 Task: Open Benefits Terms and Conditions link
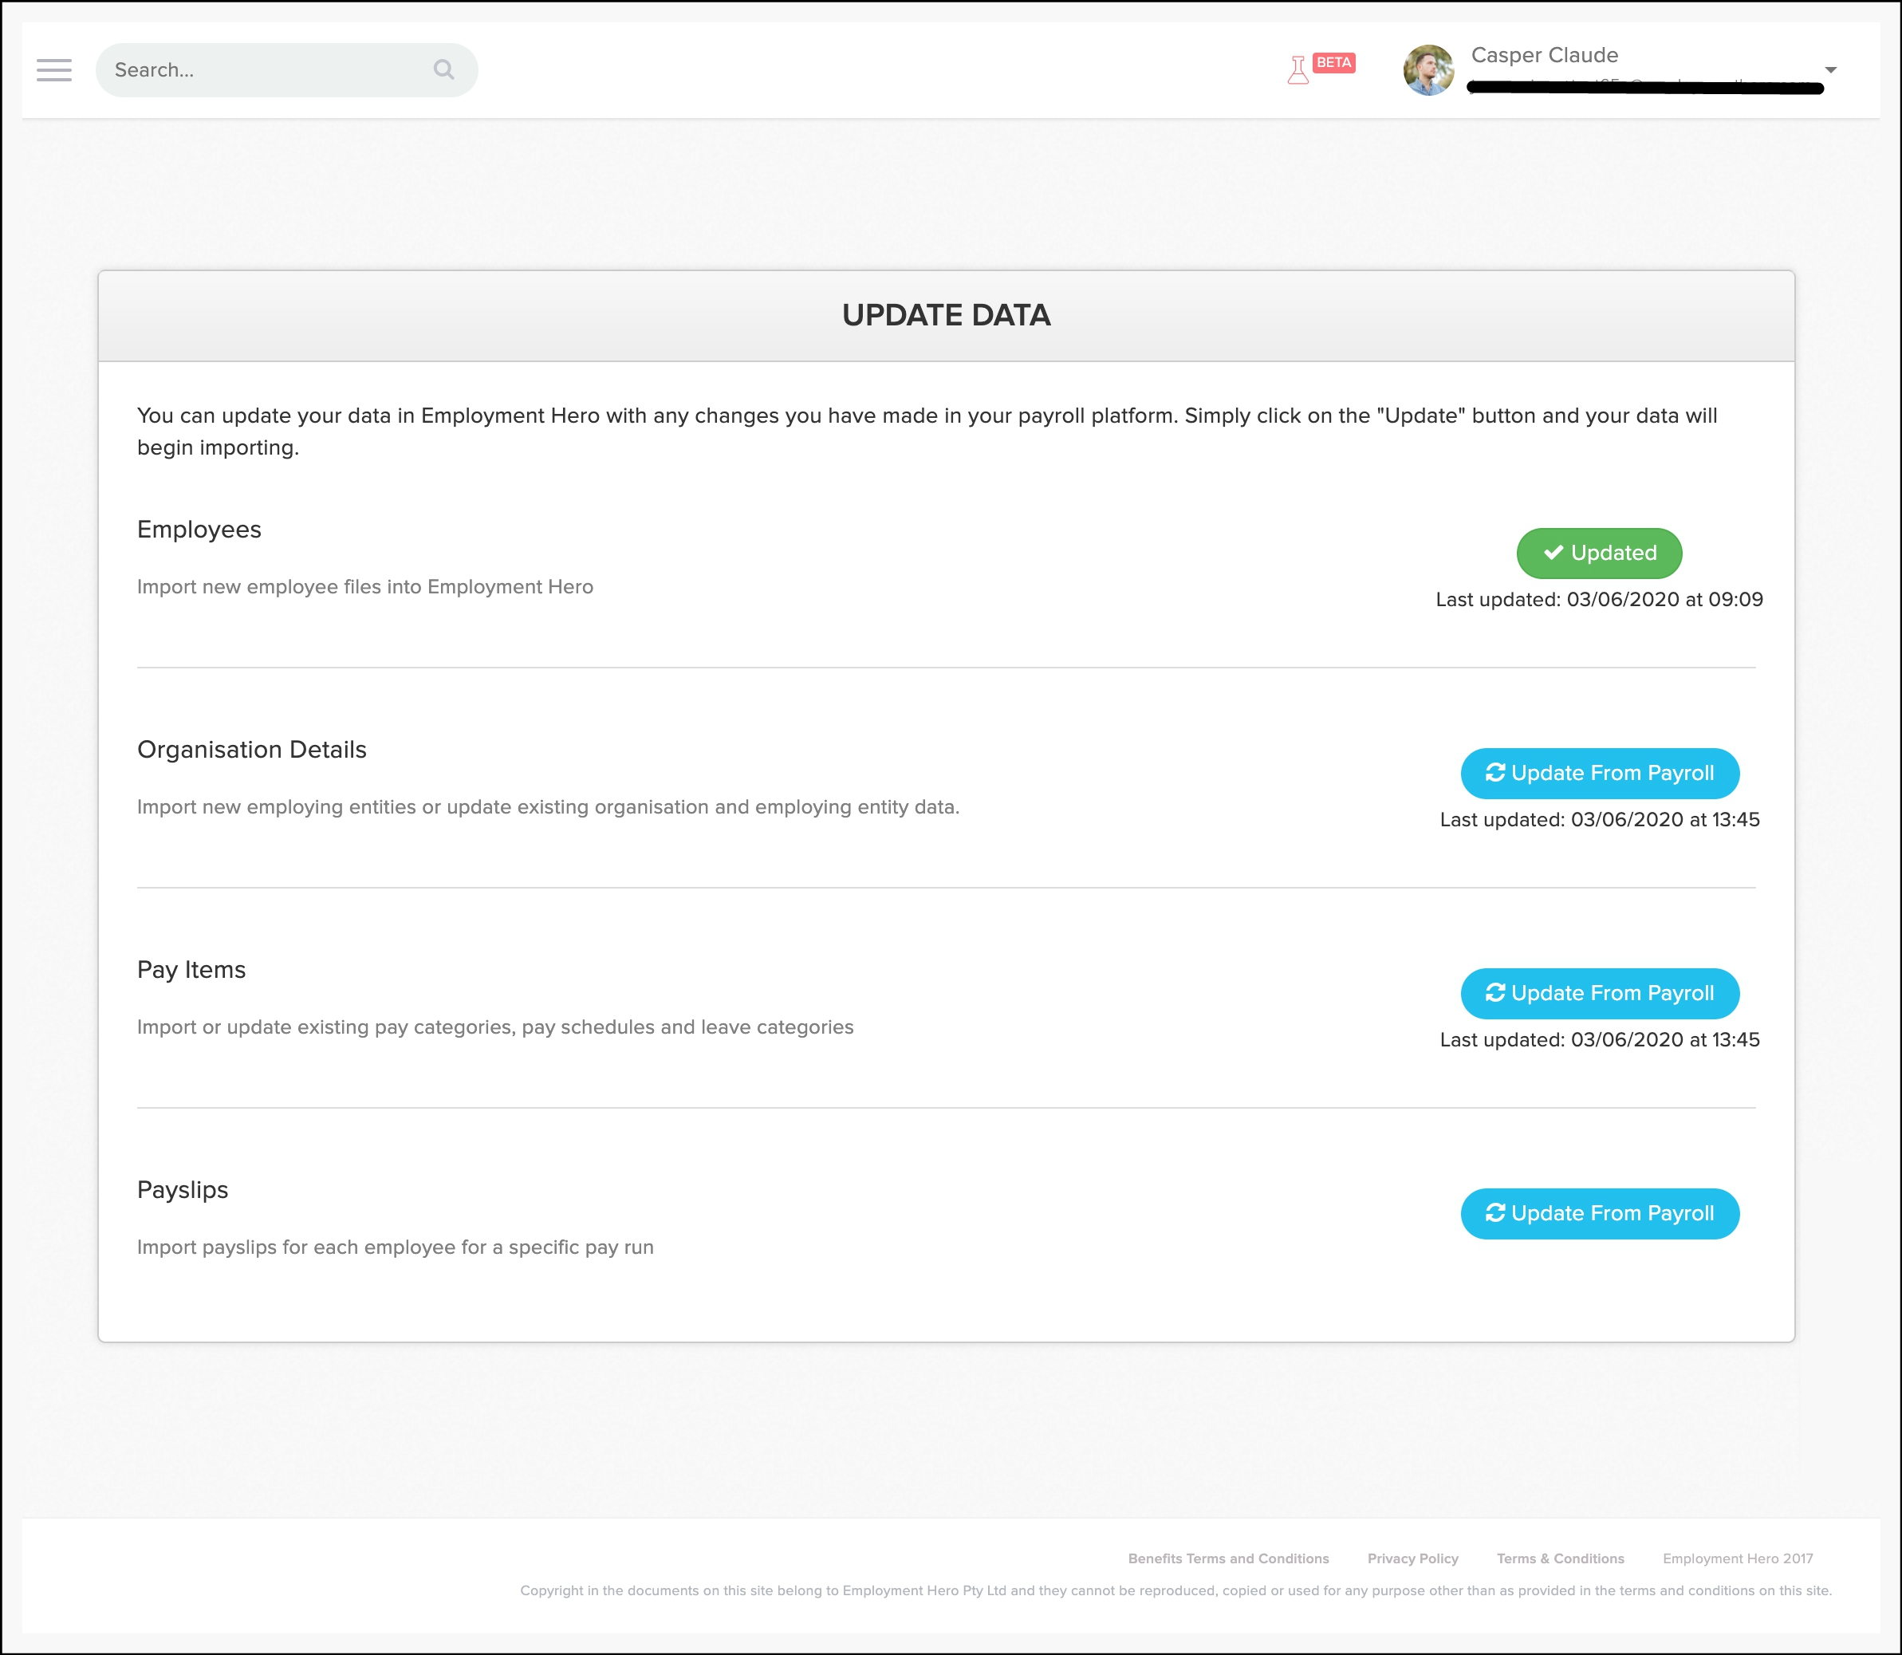click(x=1228, y=1558)
